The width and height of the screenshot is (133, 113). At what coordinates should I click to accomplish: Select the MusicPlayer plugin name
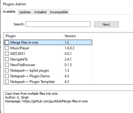pyautogui.click(x=20, y=48)
